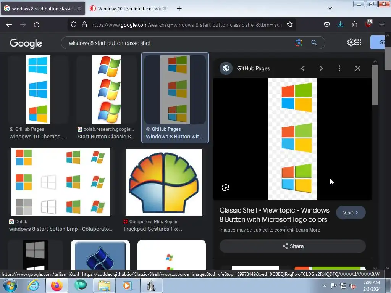The height and width of the screenshot is (293, 391).
Task: Launch Internet Explorer from taskbar
Action: 34,285
